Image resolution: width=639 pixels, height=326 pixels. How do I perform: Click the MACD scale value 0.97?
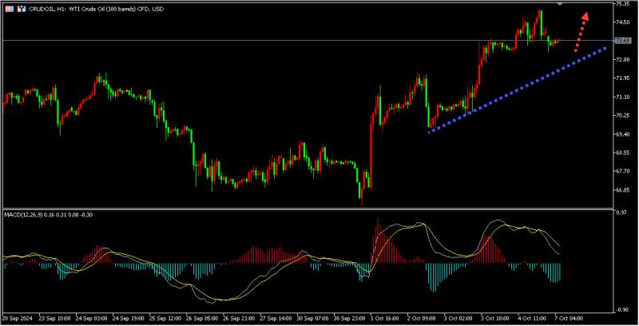621,213
